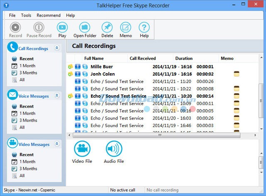This screenshot has height=196, width=266.
Task: Click the Call Recordings sidebar heading
Action: [x=33, y=49]
